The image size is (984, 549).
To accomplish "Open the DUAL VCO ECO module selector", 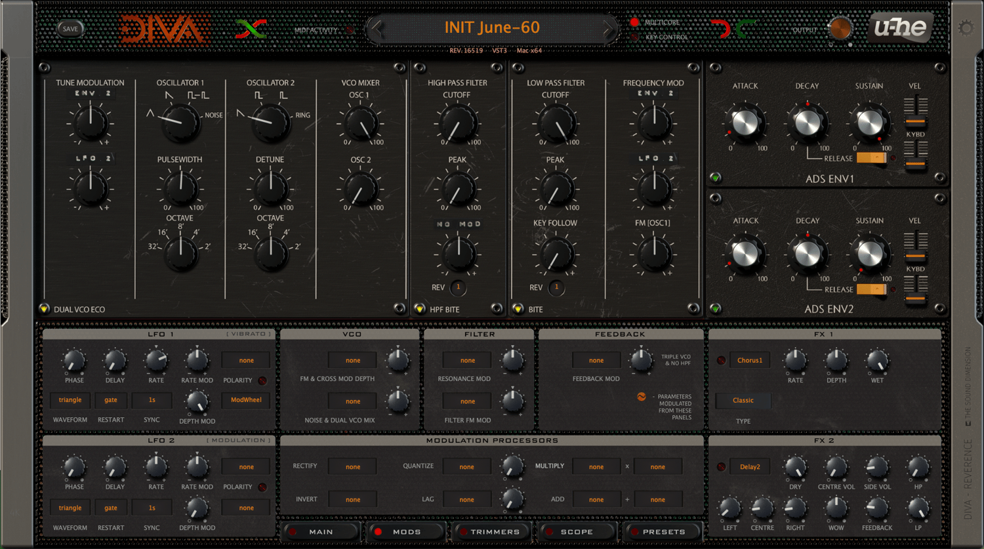I will (44, 309).
